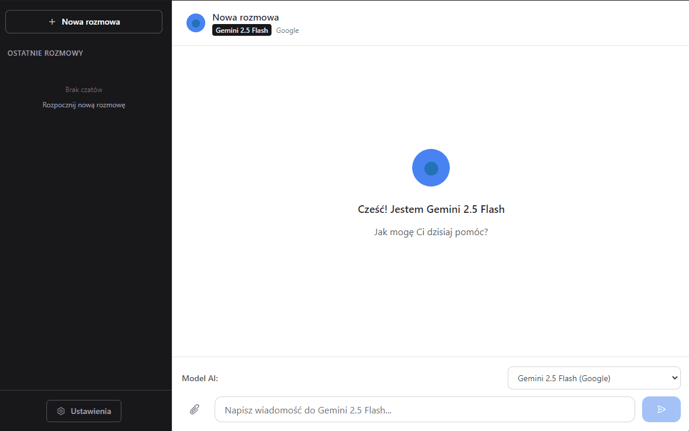
Task: Click the small blue avatar in header
Action: click(x=196, y=23)
